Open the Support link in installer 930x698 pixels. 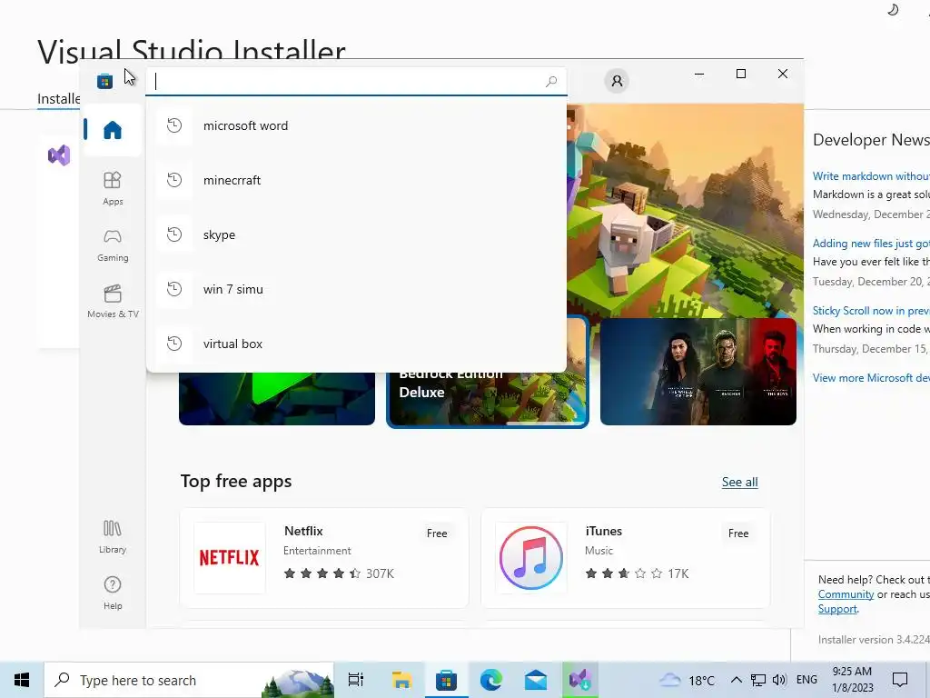837,609
